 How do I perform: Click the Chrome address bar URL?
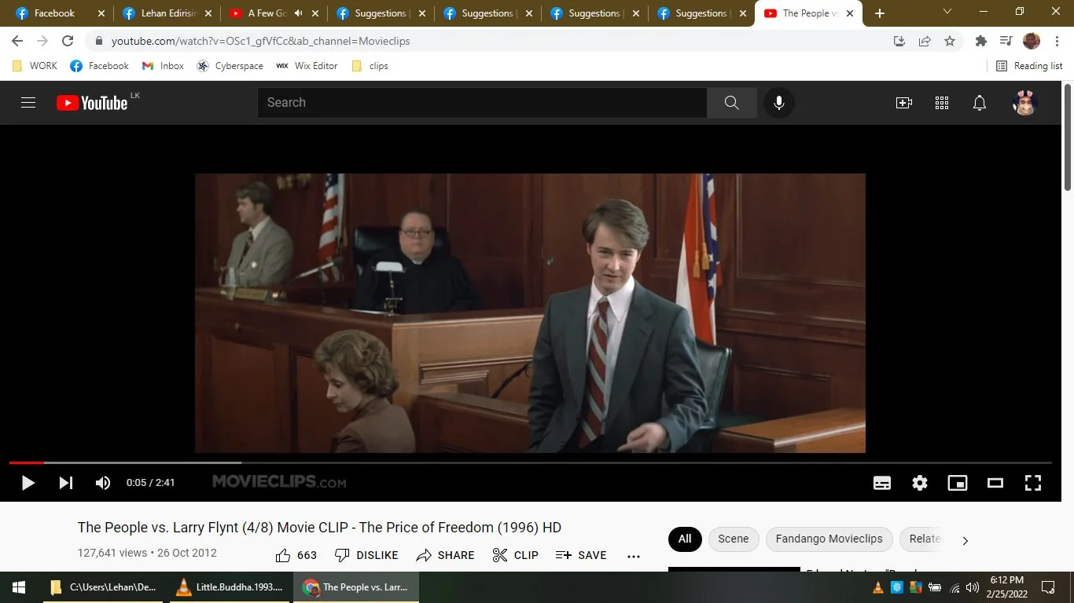point(260,41)
